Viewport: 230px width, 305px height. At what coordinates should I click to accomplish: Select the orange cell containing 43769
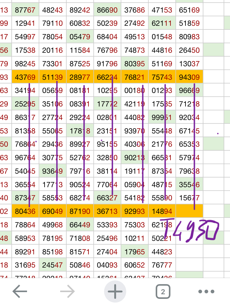(x=25, y=77)
